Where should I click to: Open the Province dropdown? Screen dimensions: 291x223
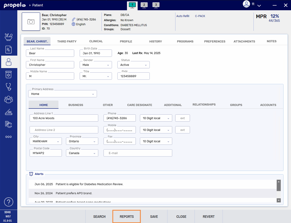pos(94,141)
